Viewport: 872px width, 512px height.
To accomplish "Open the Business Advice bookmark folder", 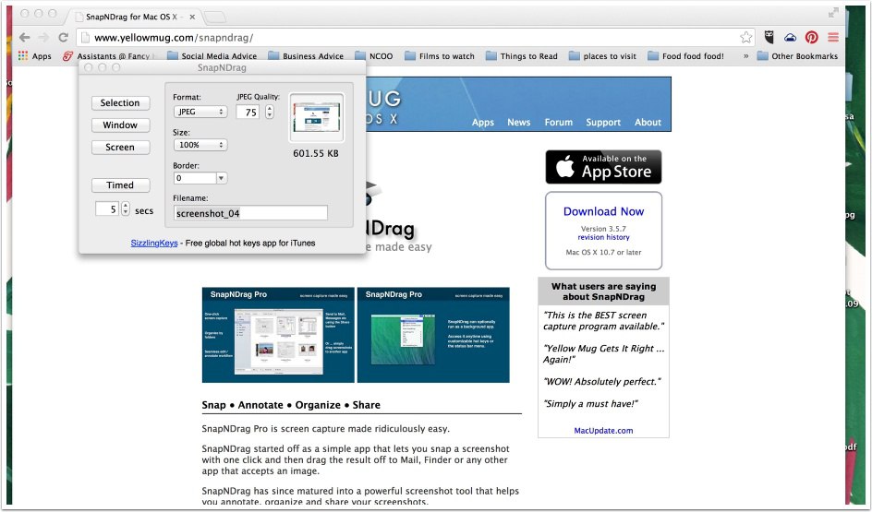I will tap(306, 56).
